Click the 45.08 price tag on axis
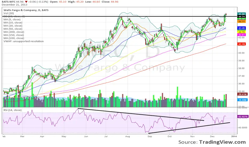This screenshot has width=249, height=147. point(241,14)
